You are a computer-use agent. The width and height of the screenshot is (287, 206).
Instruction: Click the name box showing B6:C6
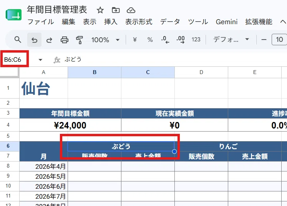point(13,59)
